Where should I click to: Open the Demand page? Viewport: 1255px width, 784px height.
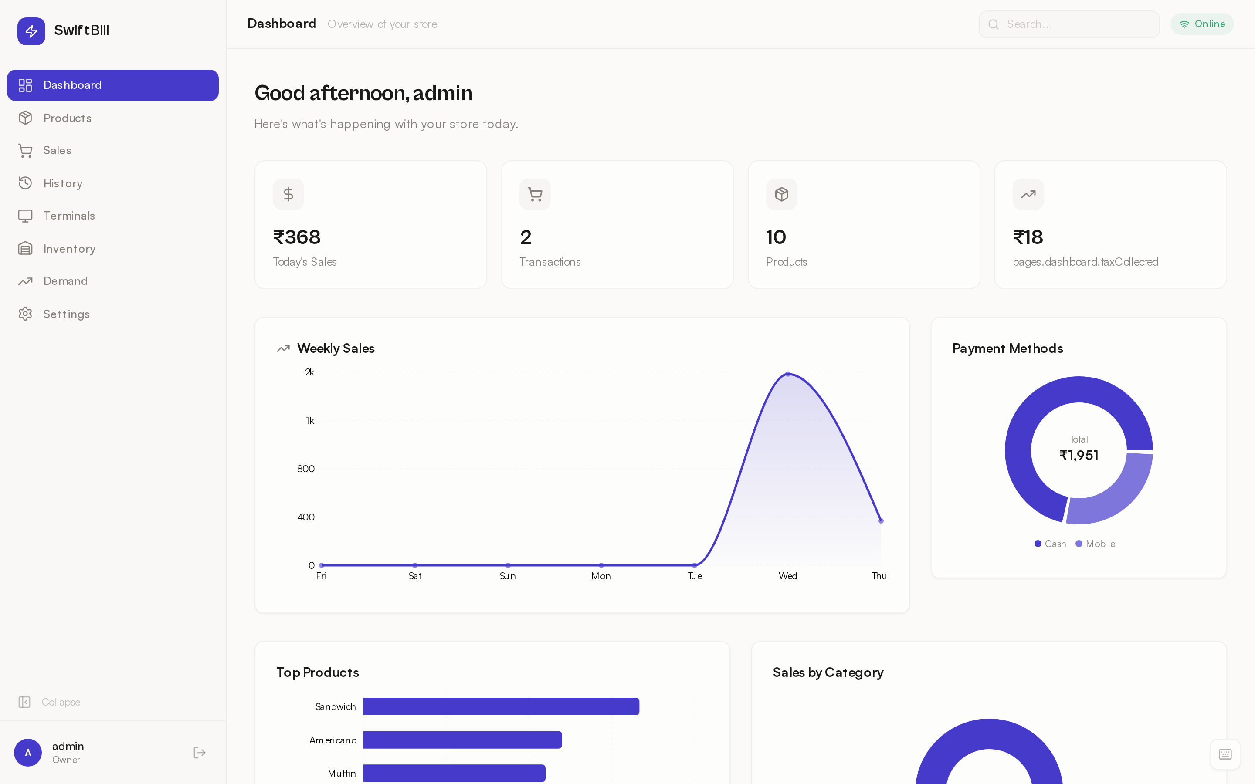click(112, 281)
